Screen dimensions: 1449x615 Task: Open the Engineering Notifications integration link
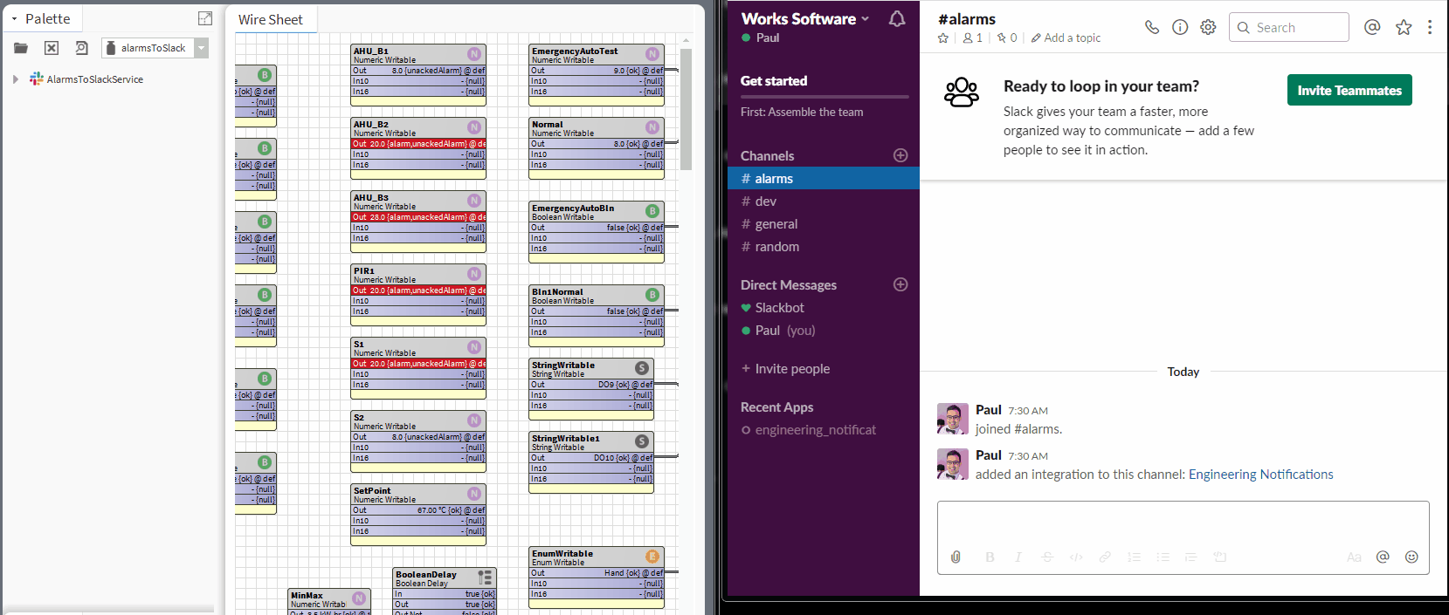click(1260, 475)
